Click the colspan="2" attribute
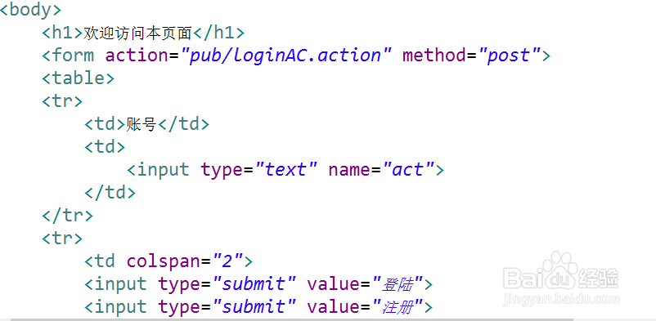The height and width of the screenshot is (321, 656). pyautogui.click(x=185, y=261)
